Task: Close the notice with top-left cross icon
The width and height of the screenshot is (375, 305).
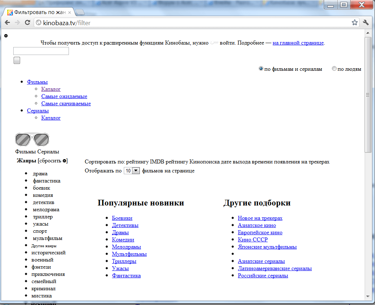Action: coord(6,36)
